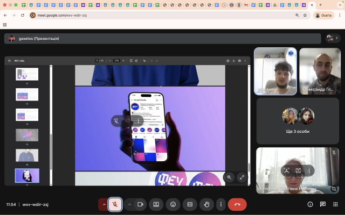Click the 'Ще 3 особи' participants tile
This screenshot has width=345, height=215.
(297, 121)
